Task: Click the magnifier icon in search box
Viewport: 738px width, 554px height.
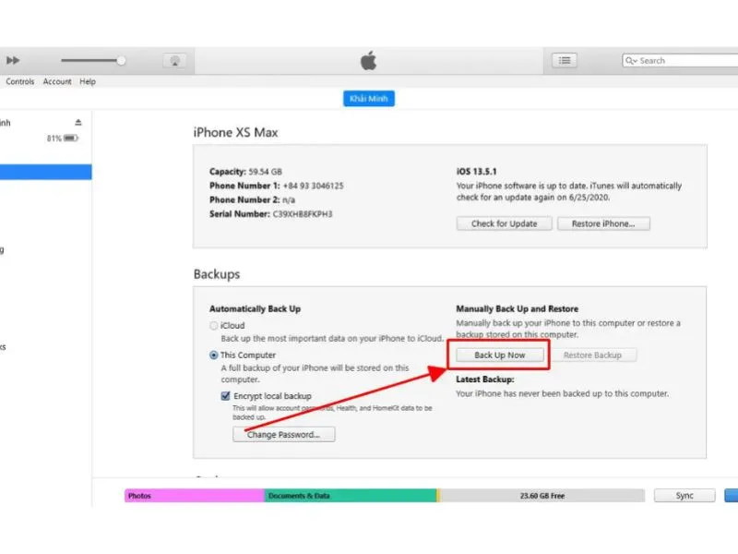Action: click(631, 60)
